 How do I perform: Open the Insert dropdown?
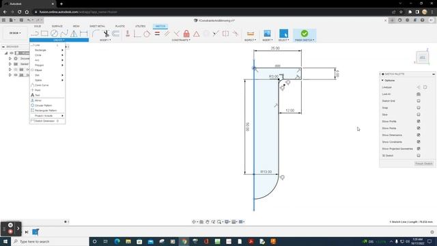[268, 40]
